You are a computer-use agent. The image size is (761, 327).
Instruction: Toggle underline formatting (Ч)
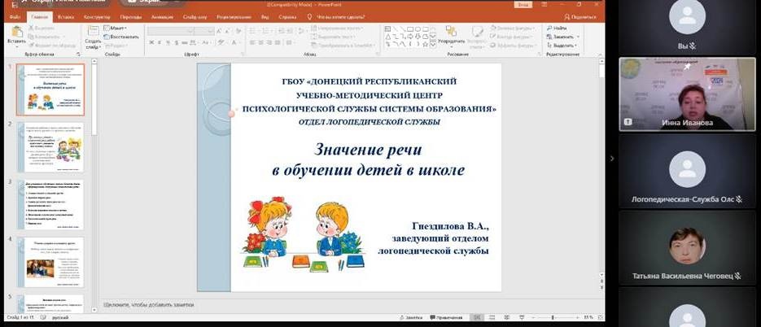click(x=168, y=42)
